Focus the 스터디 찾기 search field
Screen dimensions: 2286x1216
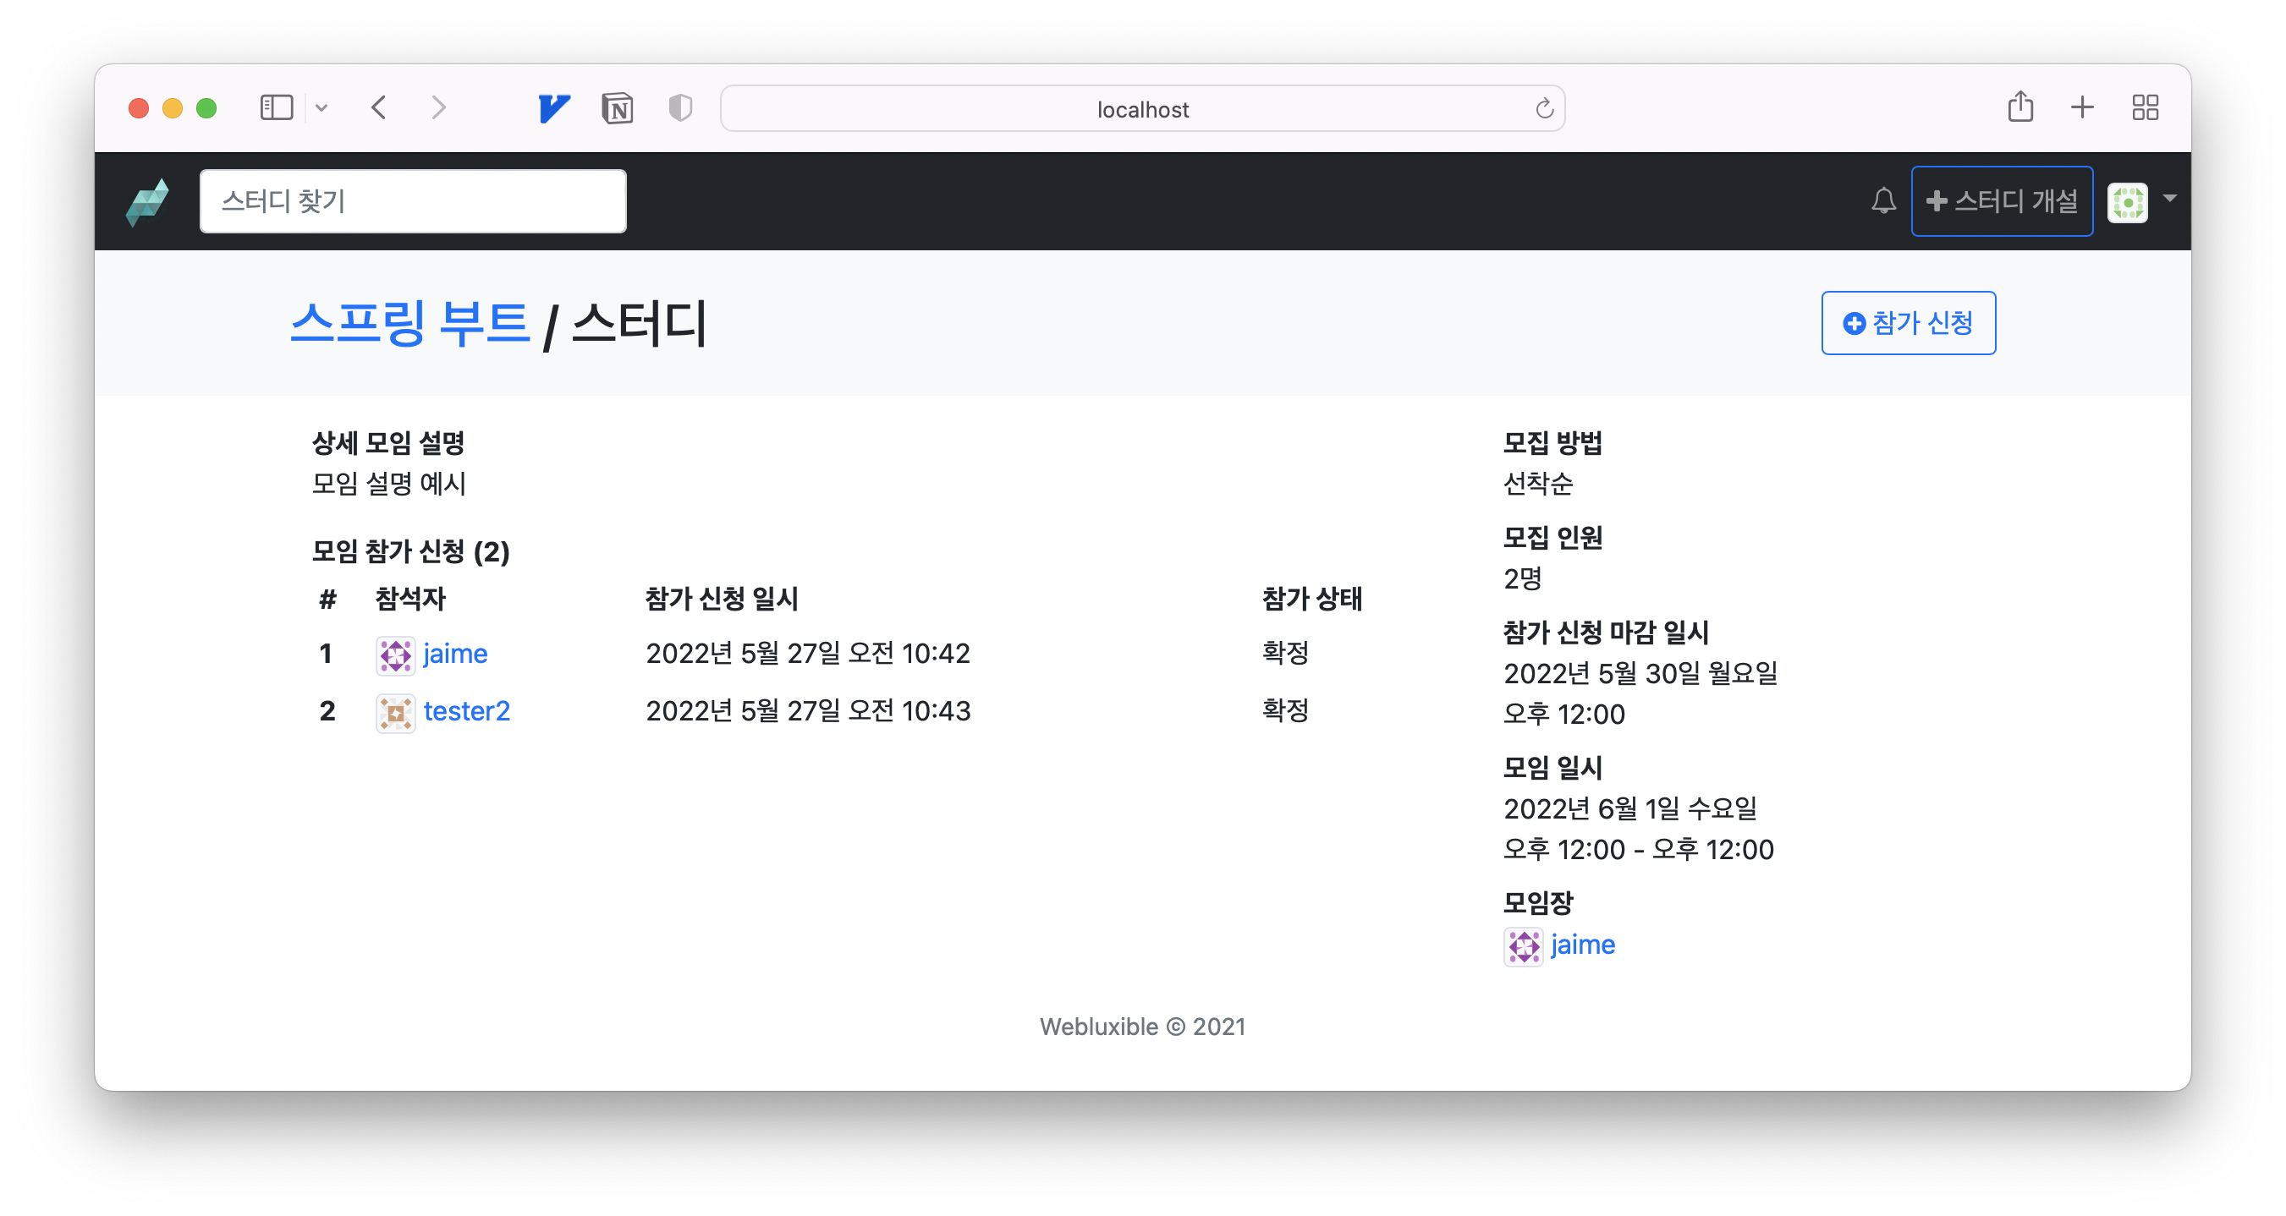tap(413, 201)
